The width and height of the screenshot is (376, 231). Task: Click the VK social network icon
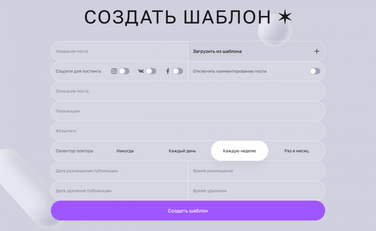coord(141,71)
